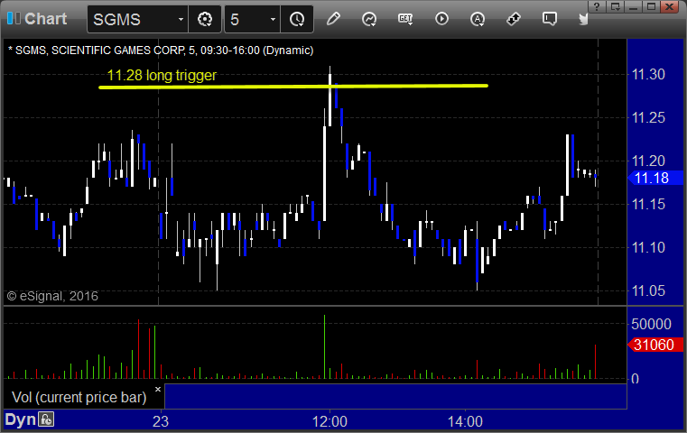The height and width of the screenshot is (433, 687).
Task: Click the GET studies toolbar icon
Action: [x=405, y=19]
